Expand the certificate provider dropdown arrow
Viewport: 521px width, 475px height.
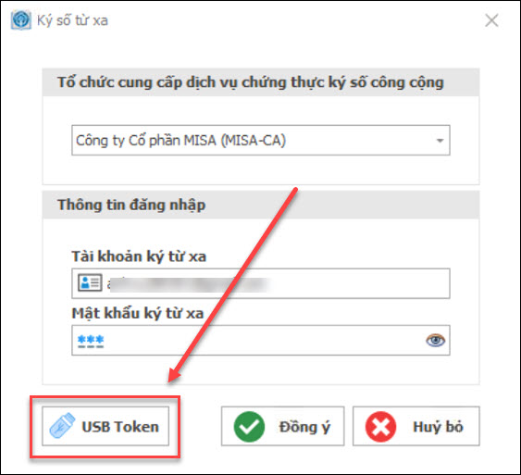tap(440, 140)
